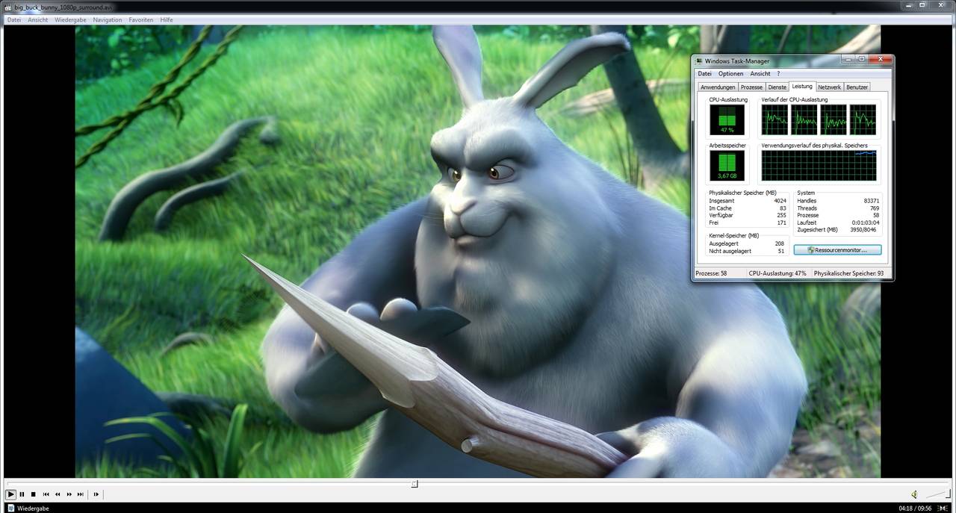Viewport: 956px width, 513px height.
Task: Click the player title bar icon
Action: click(8, 7)
